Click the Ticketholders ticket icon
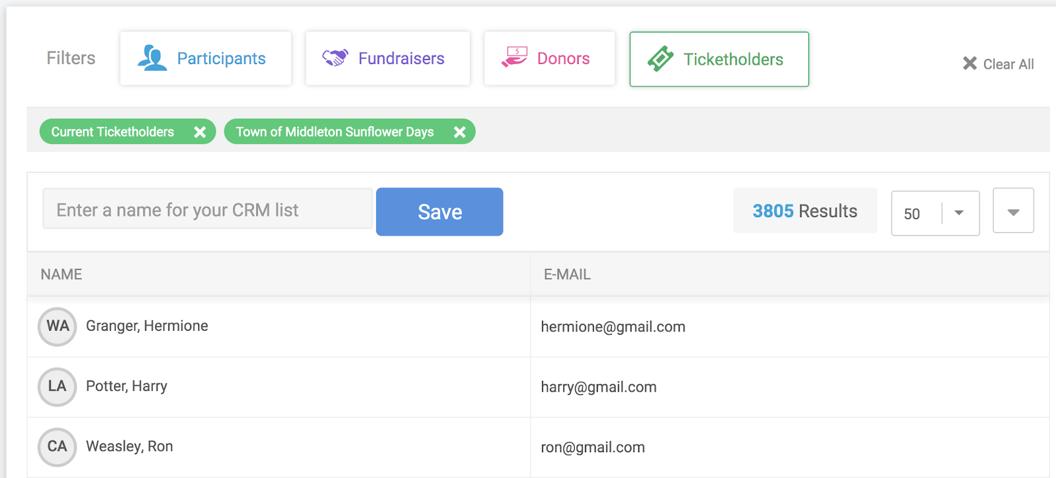This screenshot has height=478, width=1056. click(661, 59)
